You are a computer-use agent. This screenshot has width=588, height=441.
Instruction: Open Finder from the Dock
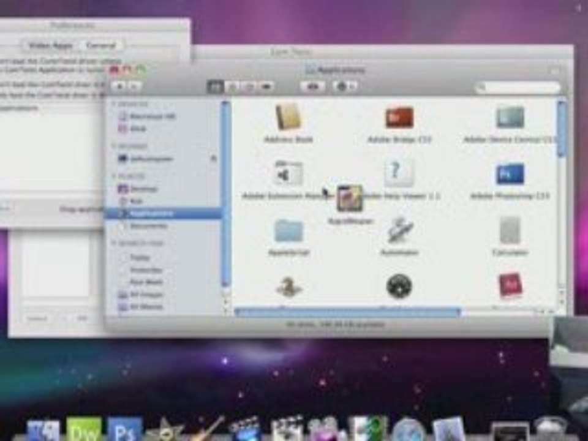(x=43, y=431)
